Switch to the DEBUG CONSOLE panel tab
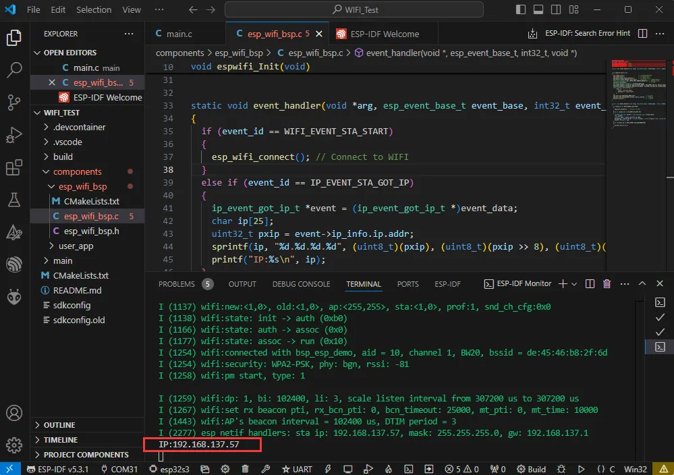 tap(301, 284)
